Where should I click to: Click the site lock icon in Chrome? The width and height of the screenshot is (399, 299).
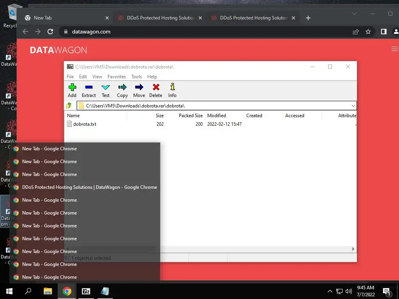point(66,32)
